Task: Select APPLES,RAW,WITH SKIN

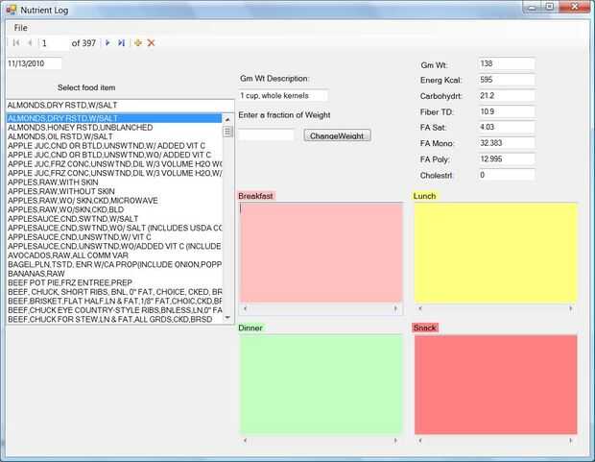Action: pos(114,182)
